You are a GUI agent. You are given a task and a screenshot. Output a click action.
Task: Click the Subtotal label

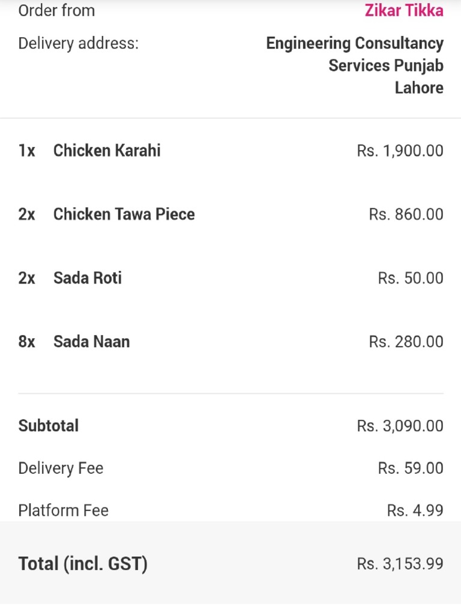click(49, 426)
